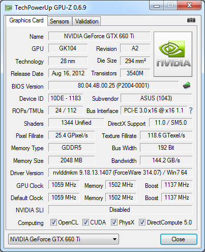Viewport: 205px width, 252px height.
Task: Click the Shaders field 1344 Unified
Action: pyautogui.click(x=76, y=123)
